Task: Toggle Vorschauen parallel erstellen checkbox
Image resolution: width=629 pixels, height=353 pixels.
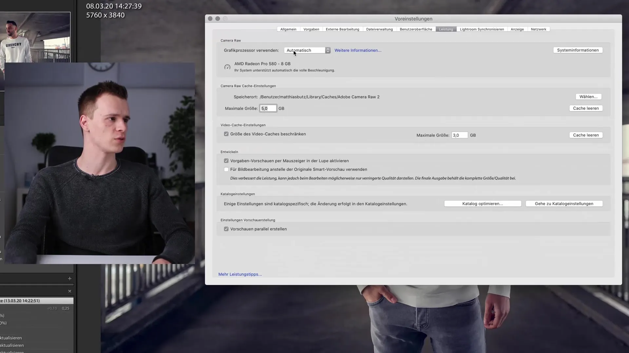Action: click(226, 229)
